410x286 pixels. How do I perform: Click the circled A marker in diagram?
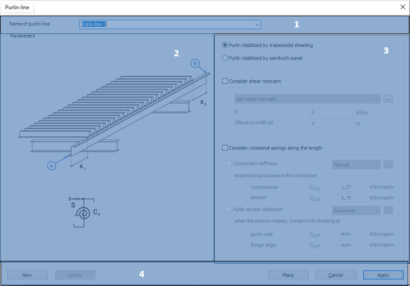coord(51,166)
